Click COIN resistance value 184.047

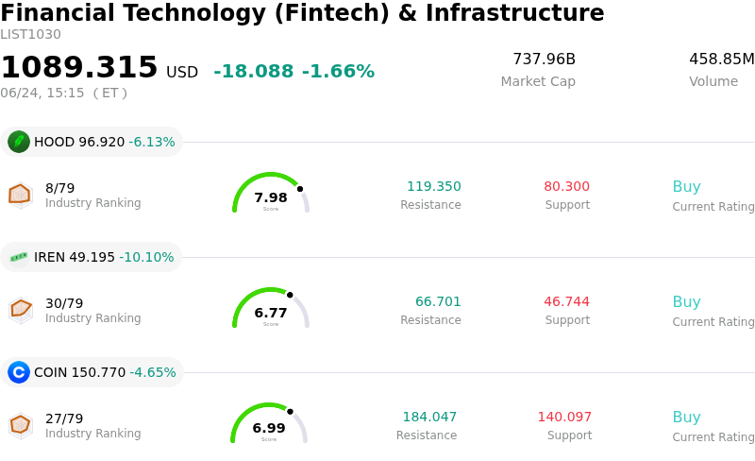[x=429, y=417]
